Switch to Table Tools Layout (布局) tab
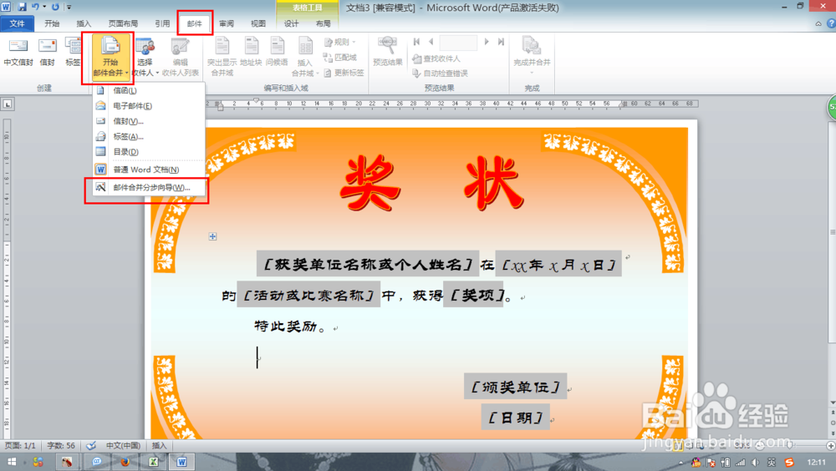The height and width of the screenshot is (471, 836). coord(323,23)
